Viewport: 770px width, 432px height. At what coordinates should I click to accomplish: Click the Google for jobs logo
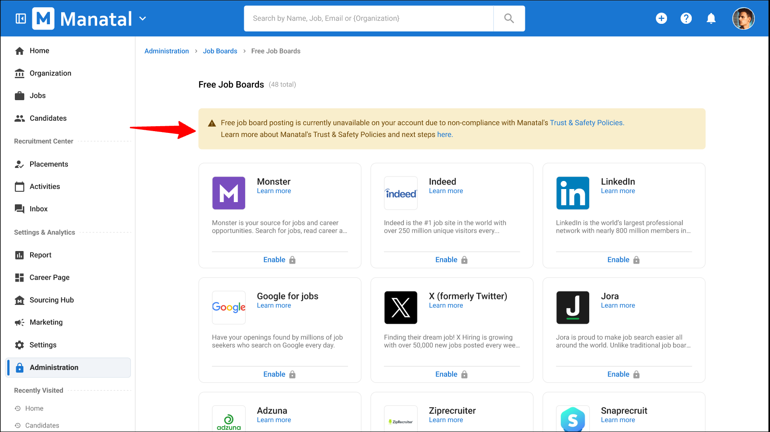tap(228, 308)
